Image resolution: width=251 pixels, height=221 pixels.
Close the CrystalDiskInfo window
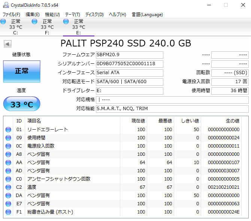[243, 5]
